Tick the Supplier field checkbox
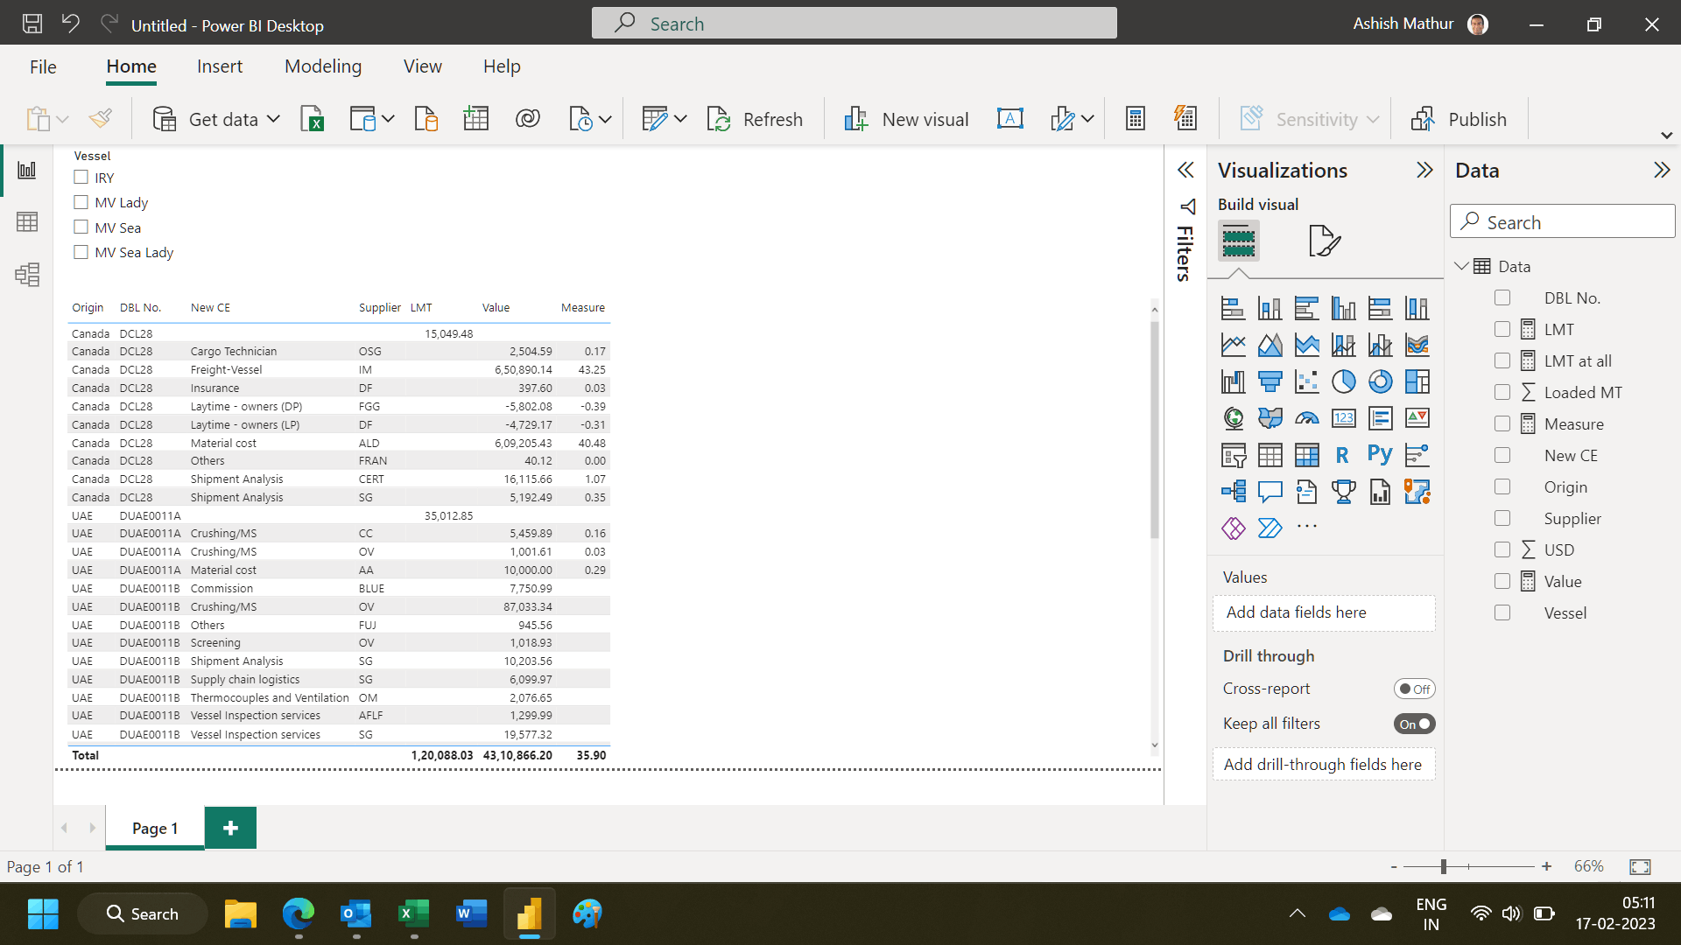 1502,518
